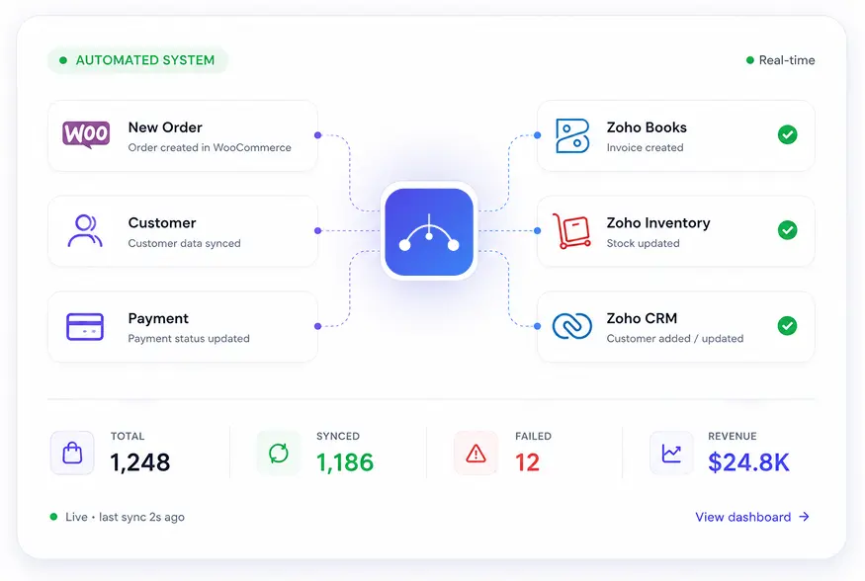Click 'Customer added / updated' text
The width and height of the screenshot is (865, 581).
674,339
